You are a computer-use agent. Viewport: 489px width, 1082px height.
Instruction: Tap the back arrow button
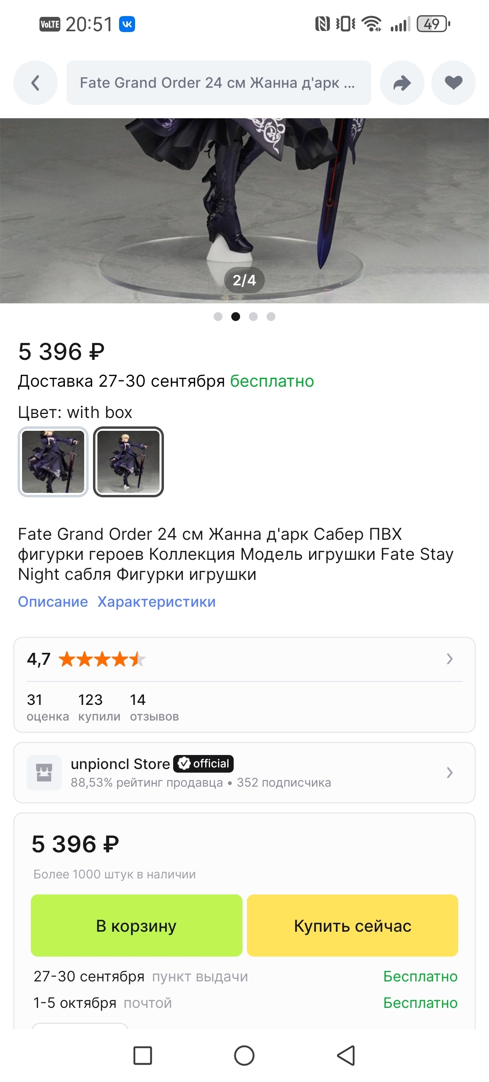click(x=35, y=83)
